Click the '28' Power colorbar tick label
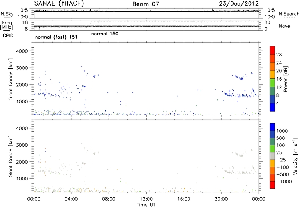Image resolution: width=299 pixels, height=207 pixels. [x=279, y=55]
